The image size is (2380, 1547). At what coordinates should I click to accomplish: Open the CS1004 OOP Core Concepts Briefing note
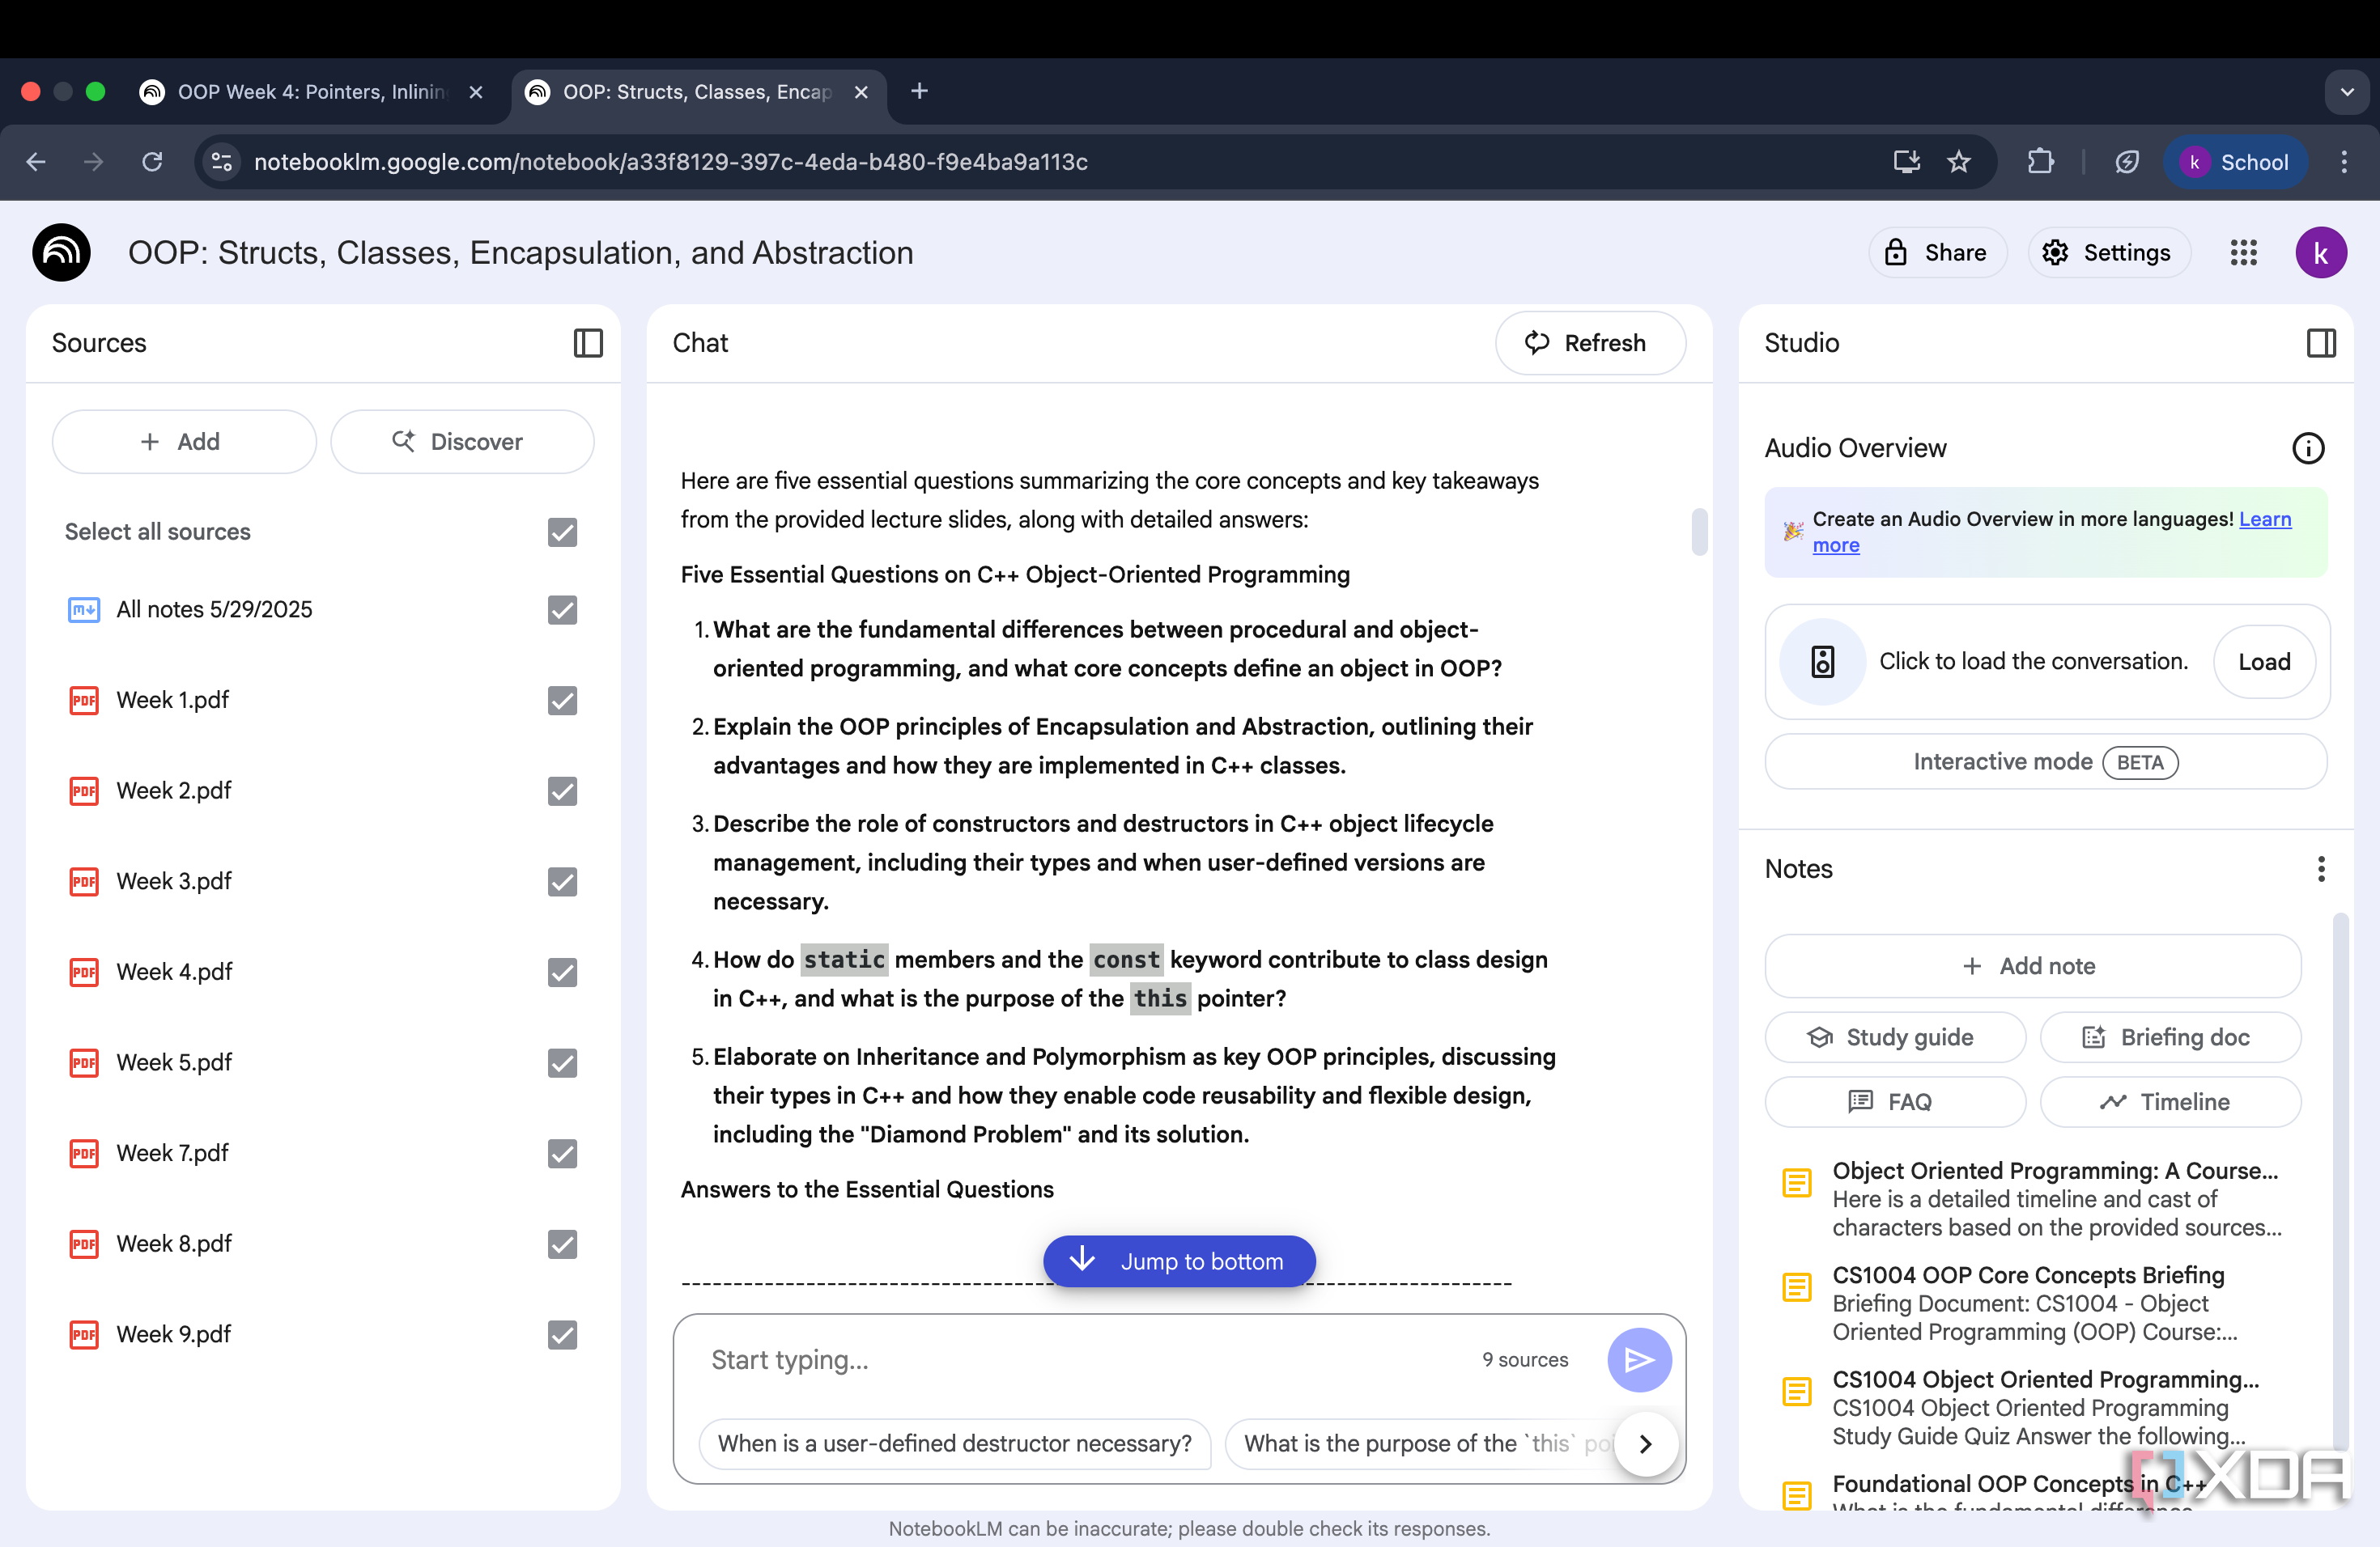2034,1302
